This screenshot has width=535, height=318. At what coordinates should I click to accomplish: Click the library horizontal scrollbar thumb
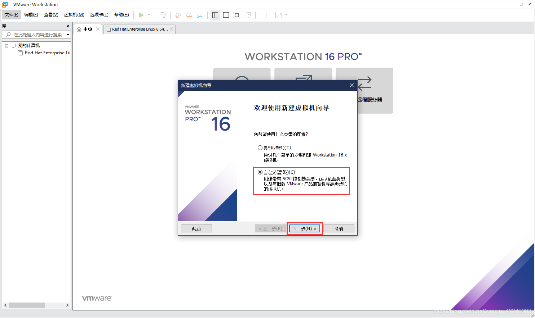point(27,305)
